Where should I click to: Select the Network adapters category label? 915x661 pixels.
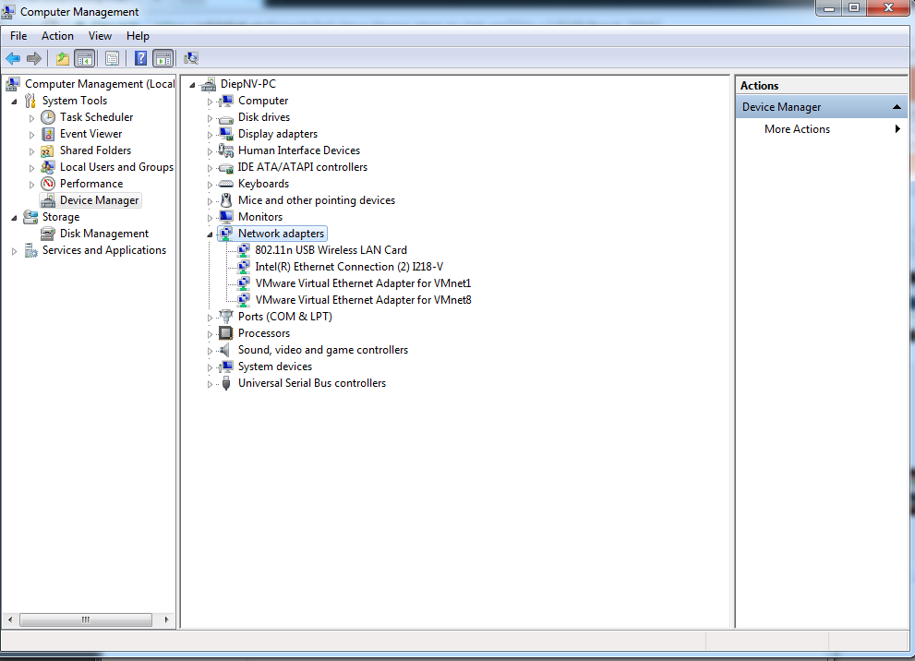[281, 234]
